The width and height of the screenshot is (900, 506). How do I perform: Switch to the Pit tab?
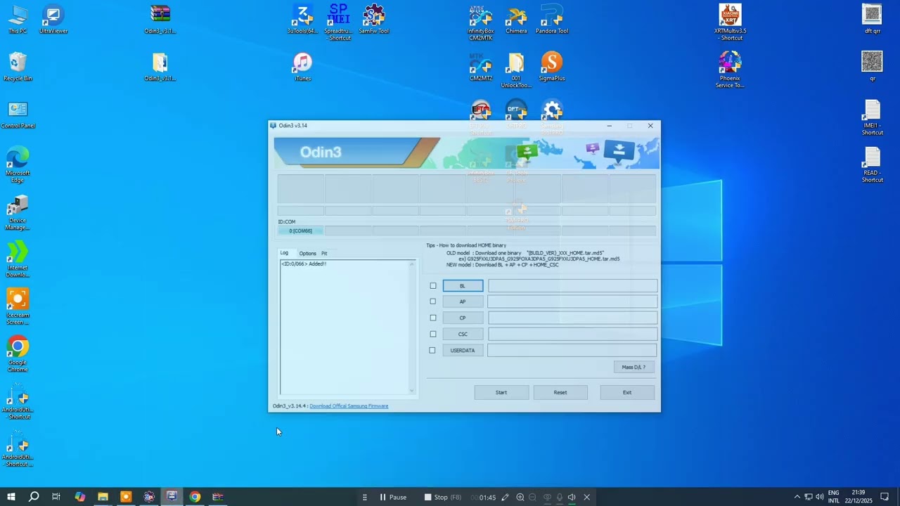324,253
